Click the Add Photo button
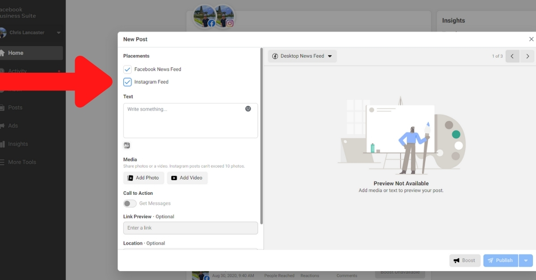 coord(144,178)
